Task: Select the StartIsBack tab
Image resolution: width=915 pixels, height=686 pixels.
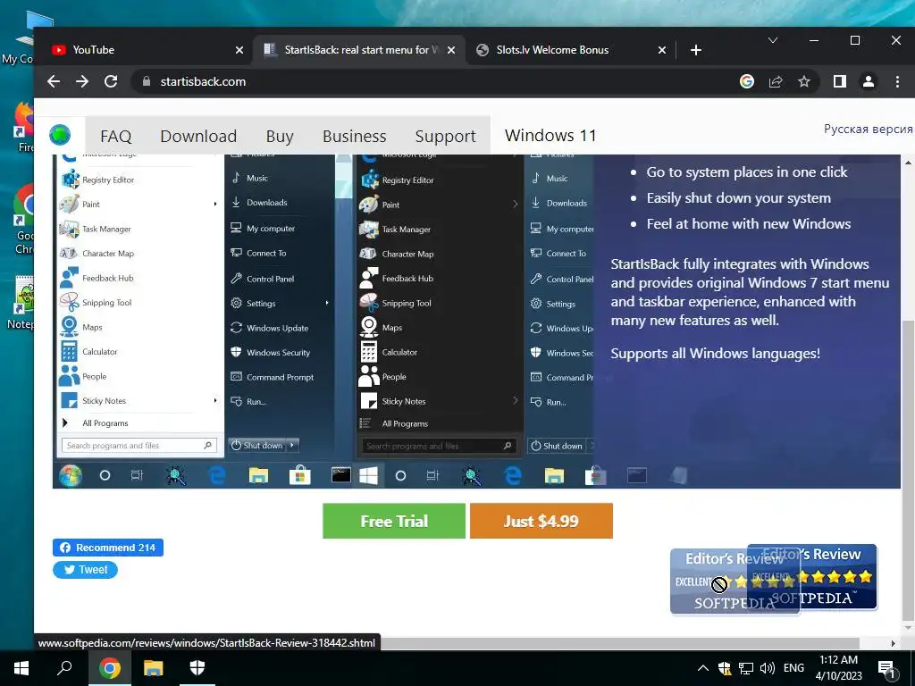Action: pos(359,50)
